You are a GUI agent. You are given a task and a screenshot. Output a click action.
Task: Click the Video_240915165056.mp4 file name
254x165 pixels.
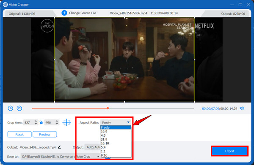tap(128, 13)
